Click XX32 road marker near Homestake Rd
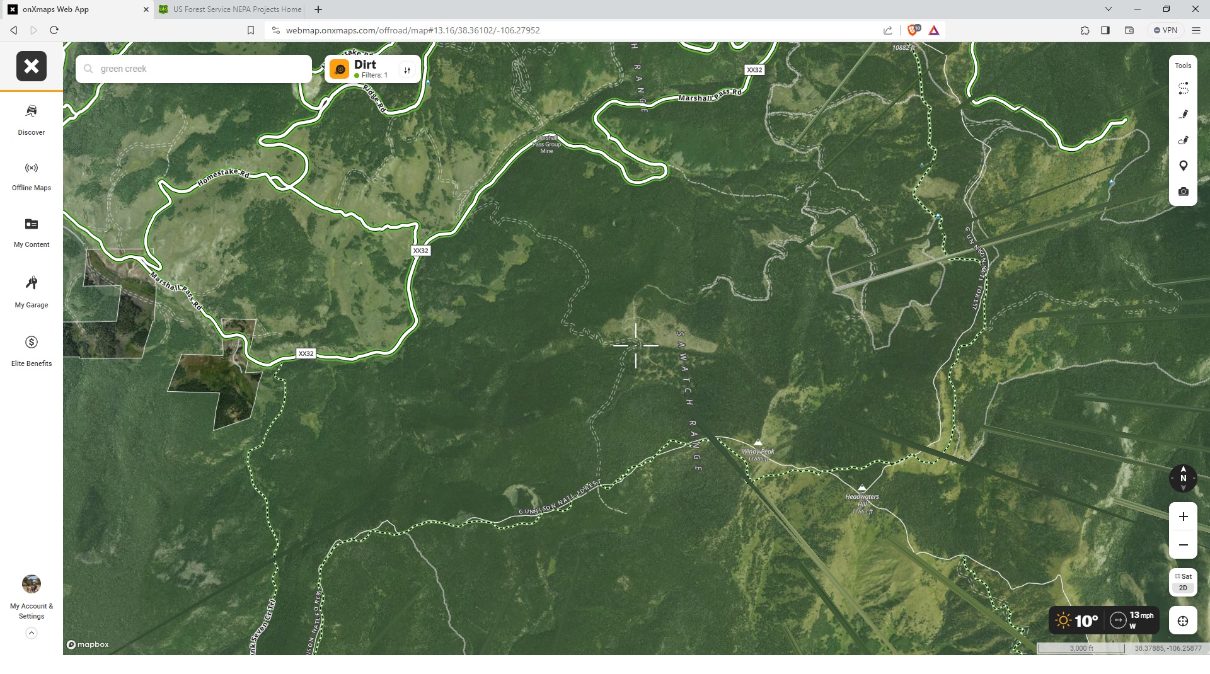This screenshot has height=674, width=1210. click(420, 251)
